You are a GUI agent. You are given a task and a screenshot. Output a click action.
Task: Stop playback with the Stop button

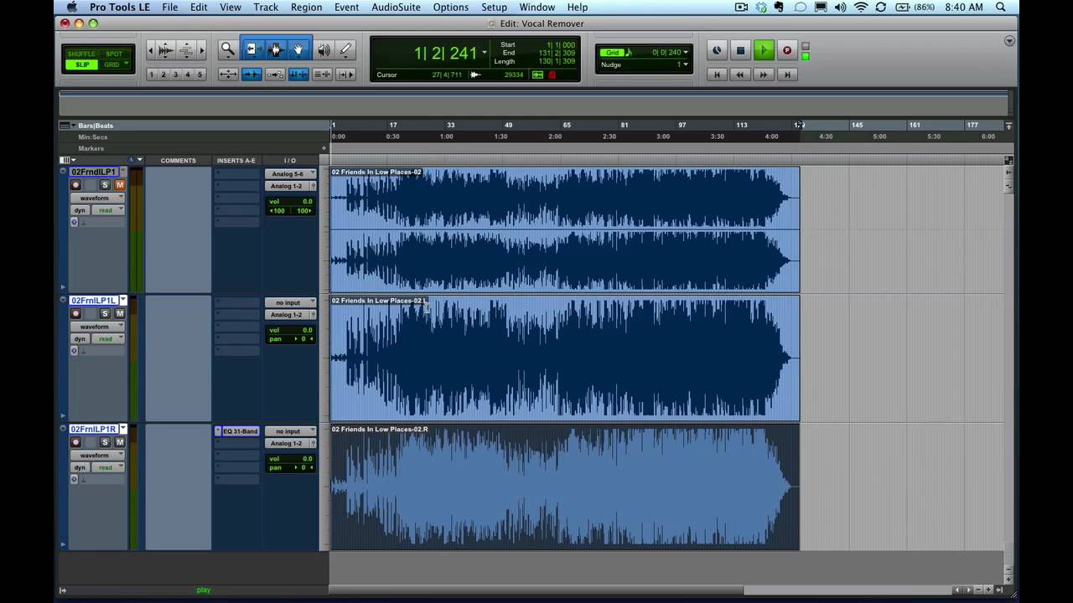point(740,50)
